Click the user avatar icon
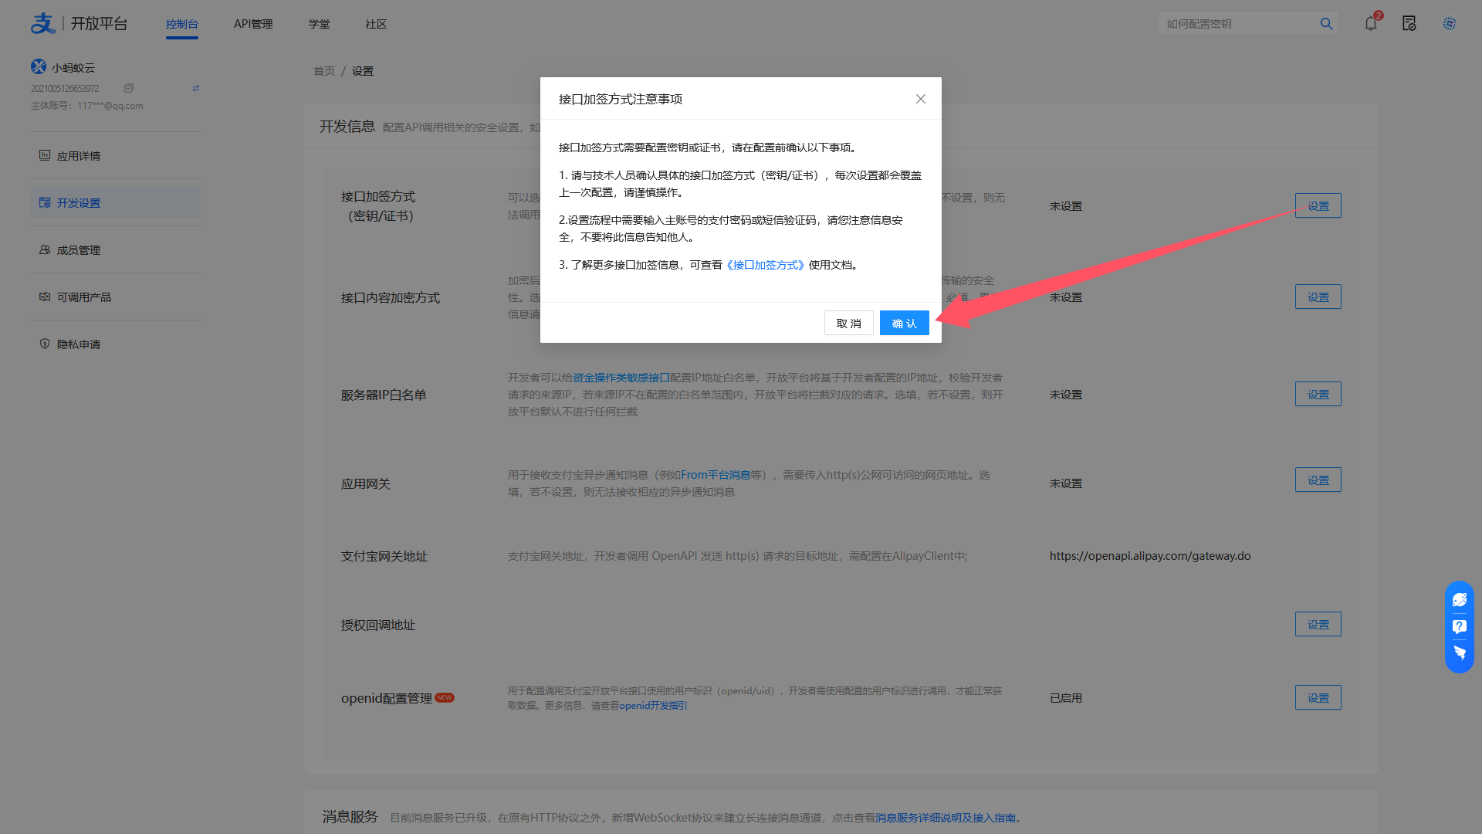 [x=1450, y=23]
